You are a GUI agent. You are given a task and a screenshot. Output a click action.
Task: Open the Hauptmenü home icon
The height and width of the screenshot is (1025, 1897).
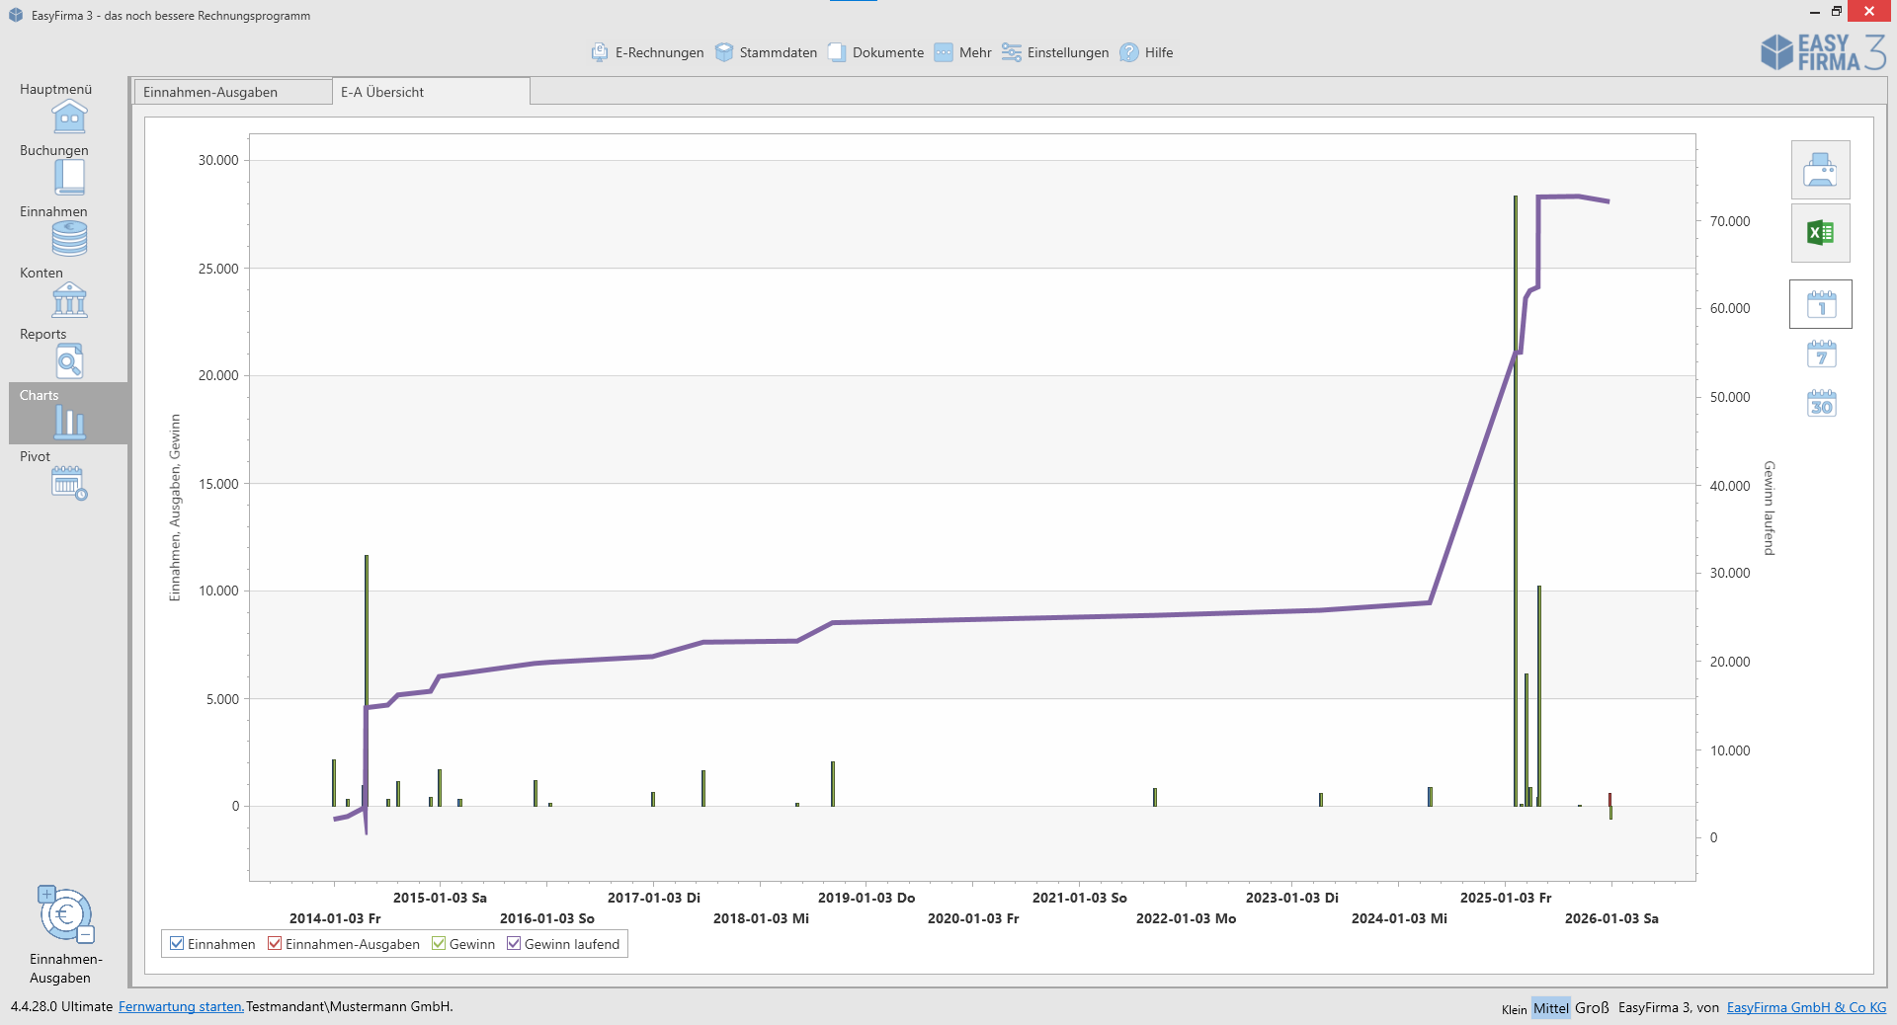click(69, 117)
